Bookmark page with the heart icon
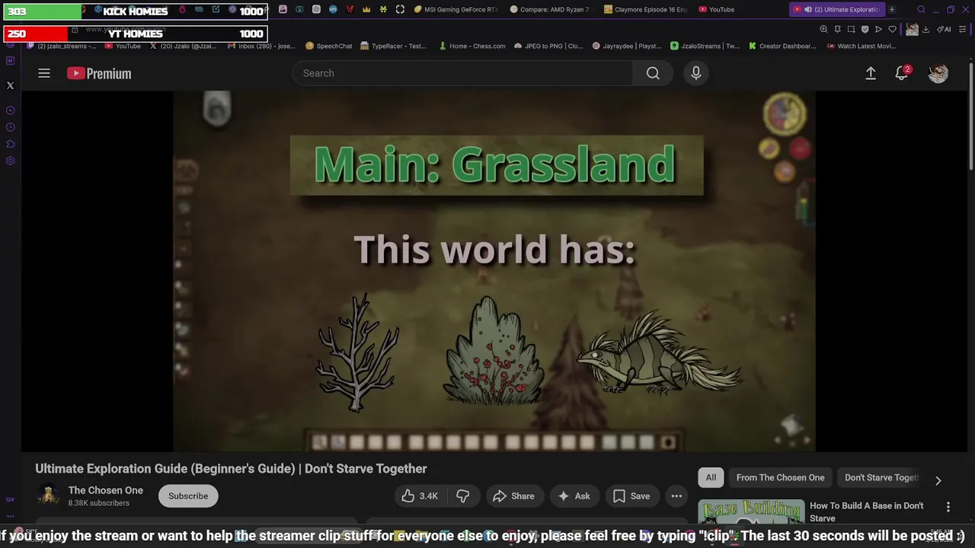This screenshot has width=975, height=548. [892, 30]
